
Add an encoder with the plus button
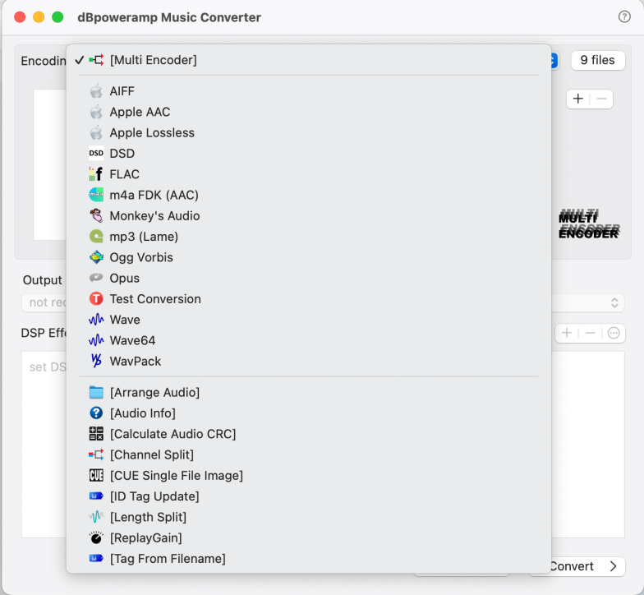pos(578,99)
